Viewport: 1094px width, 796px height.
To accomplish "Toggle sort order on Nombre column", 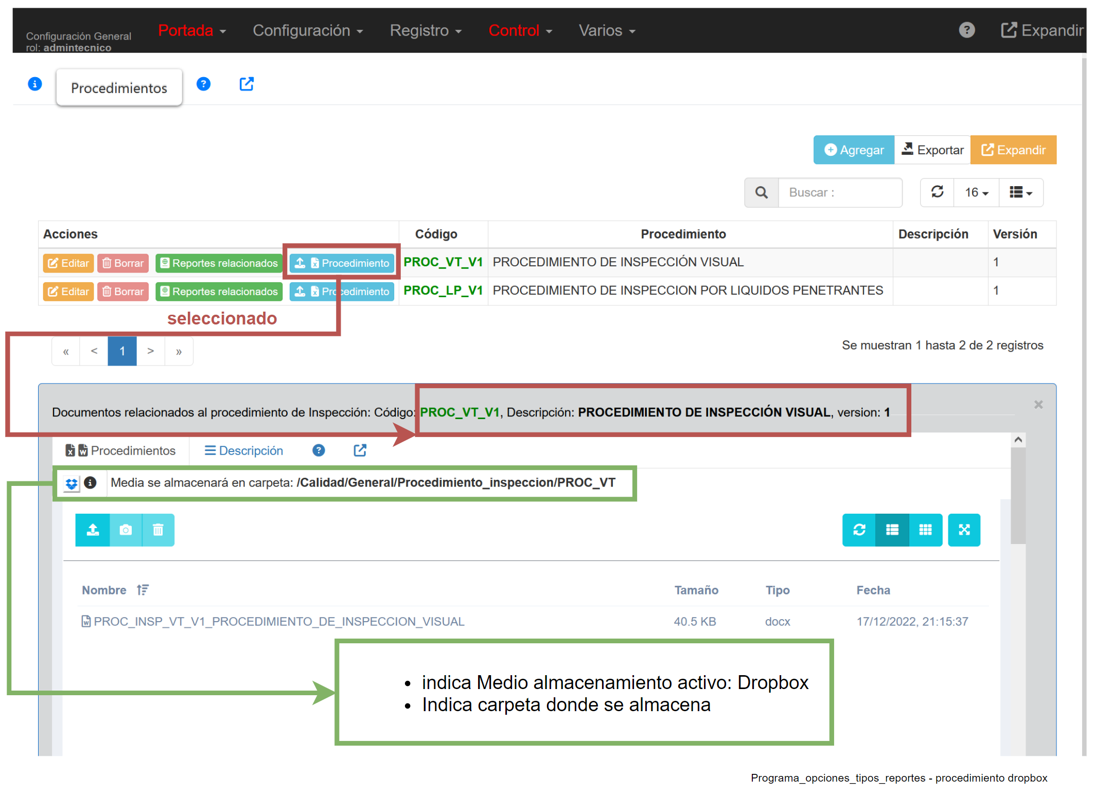I will tap(143, 590).
